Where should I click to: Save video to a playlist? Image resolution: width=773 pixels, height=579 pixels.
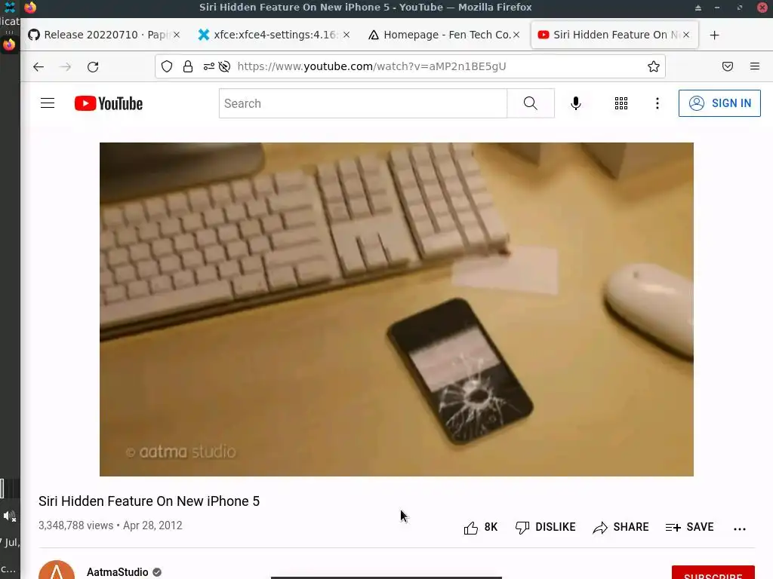pos(689,527)
